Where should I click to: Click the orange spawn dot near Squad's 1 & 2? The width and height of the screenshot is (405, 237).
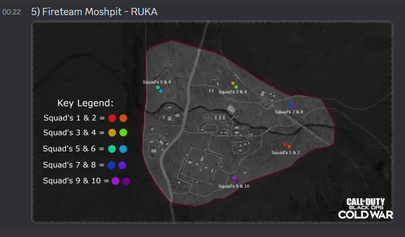click(289, 147)
